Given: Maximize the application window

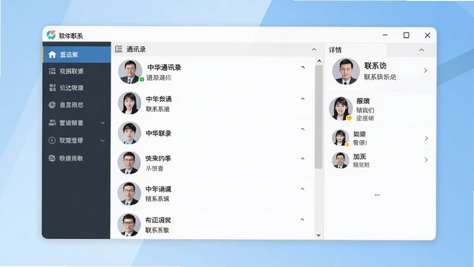Looking at the screenshot, I should [x=406, y=35].
